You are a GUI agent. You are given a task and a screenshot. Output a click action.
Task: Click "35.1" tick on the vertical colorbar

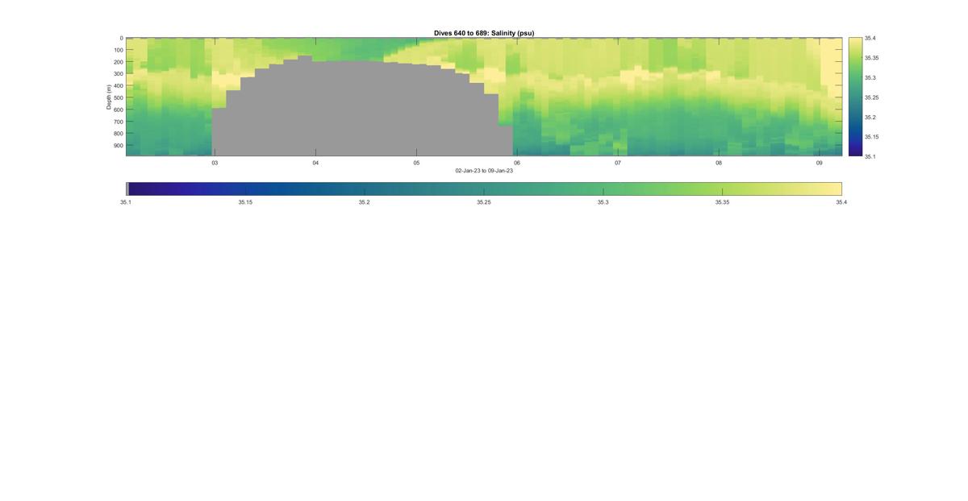tap(870, 156)
